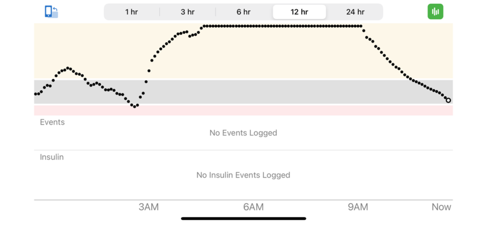Tap the pink urgent low zone band

point(243,110)
